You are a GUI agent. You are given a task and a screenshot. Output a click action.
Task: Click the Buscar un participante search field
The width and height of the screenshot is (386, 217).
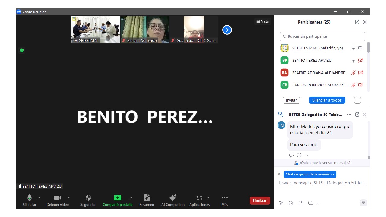click(322, 36)
